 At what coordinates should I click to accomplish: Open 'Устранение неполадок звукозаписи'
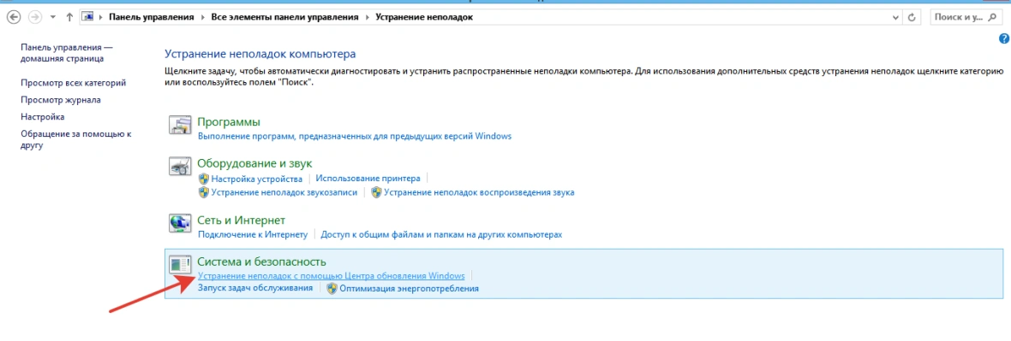pyautogui.click(x=284, y=192)
